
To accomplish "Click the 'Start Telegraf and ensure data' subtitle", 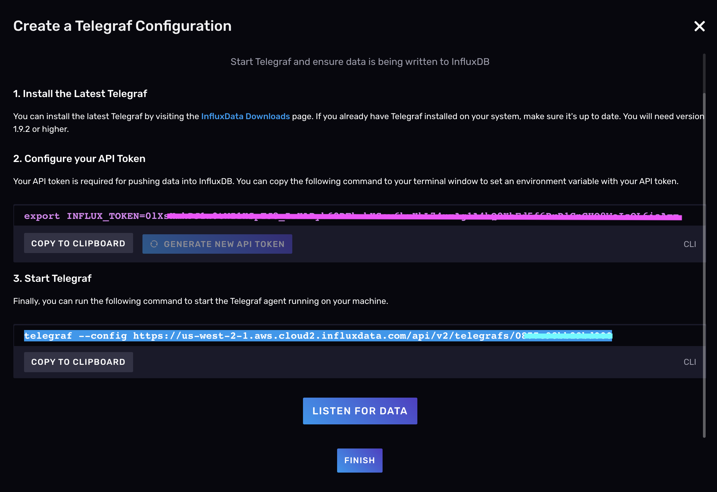I will pyautogui.click(x=360, y=62).
